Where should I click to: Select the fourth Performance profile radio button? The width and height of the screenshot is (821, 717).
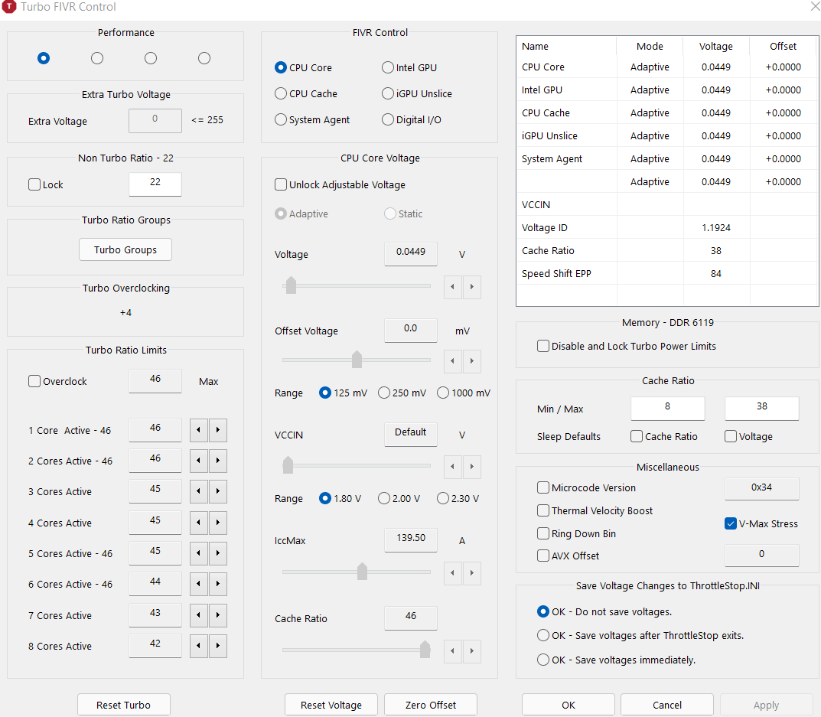tap(204, 58)
